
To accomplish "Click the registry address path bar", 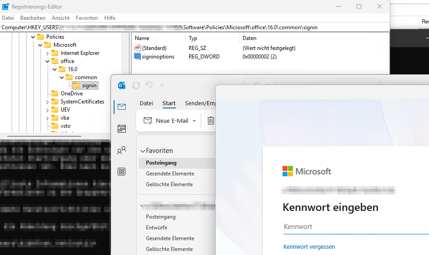I will (x=195, y=27).
